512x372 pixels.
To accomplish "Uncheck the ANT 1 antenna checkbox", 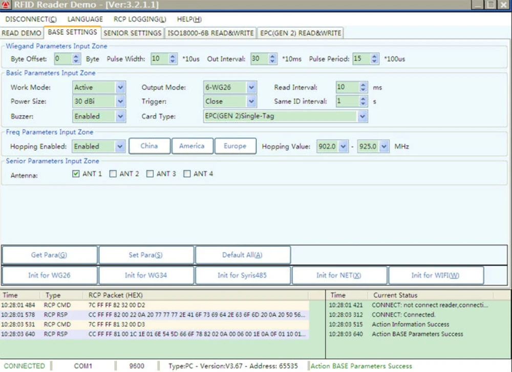I will [x=76, y=174].
